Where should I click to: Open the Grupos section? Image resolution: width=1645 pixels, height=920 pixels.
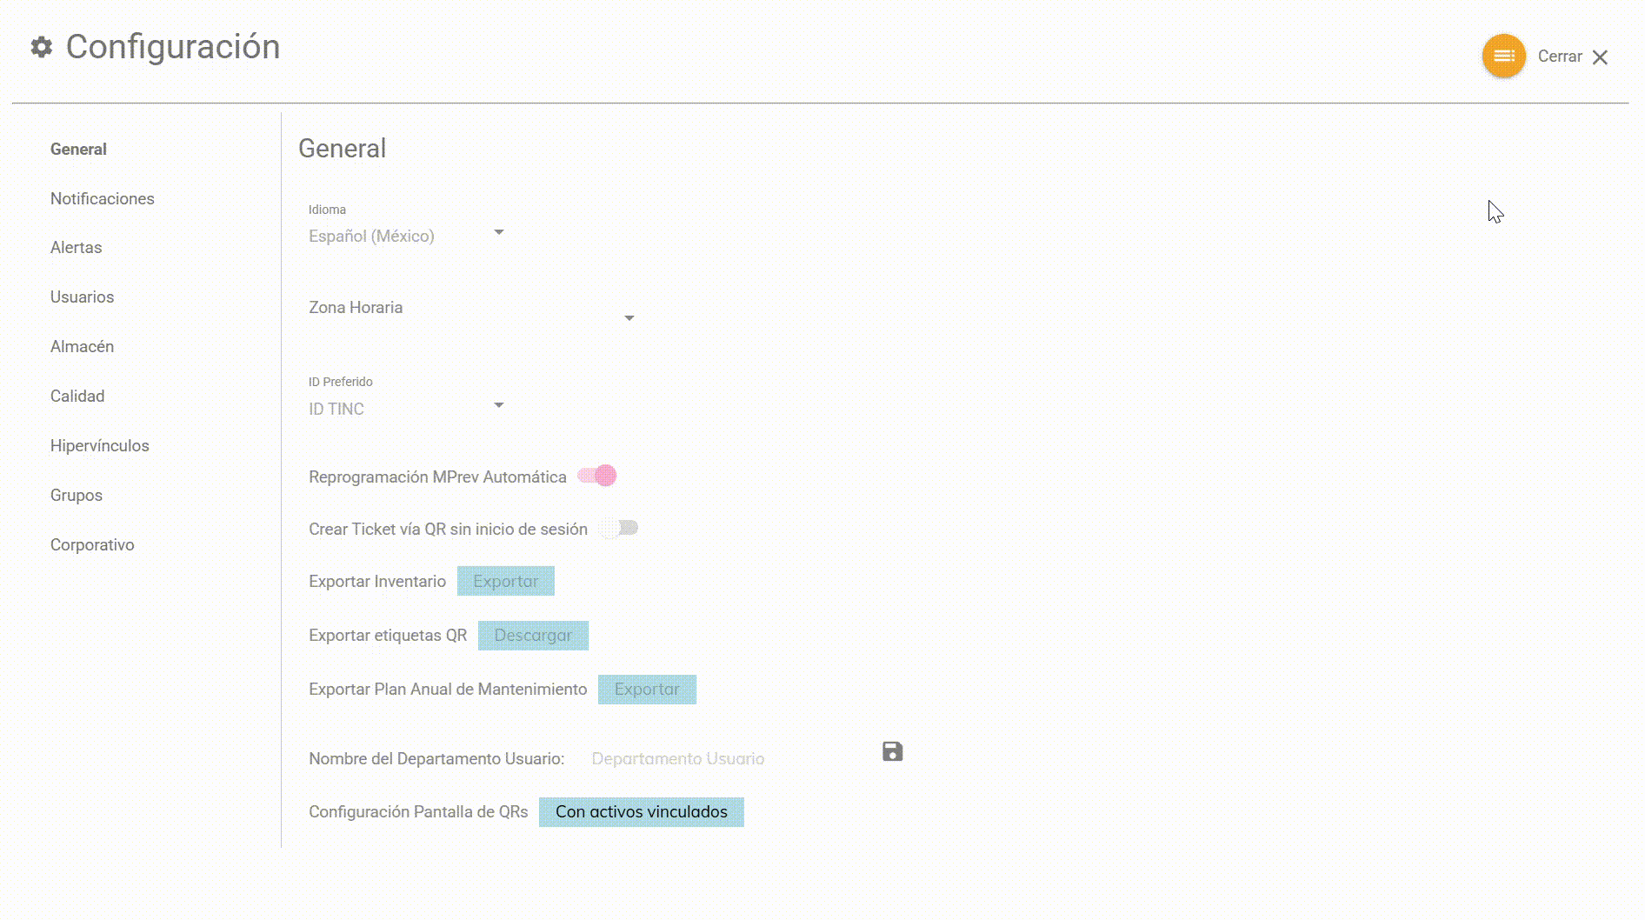coord(77,496)
